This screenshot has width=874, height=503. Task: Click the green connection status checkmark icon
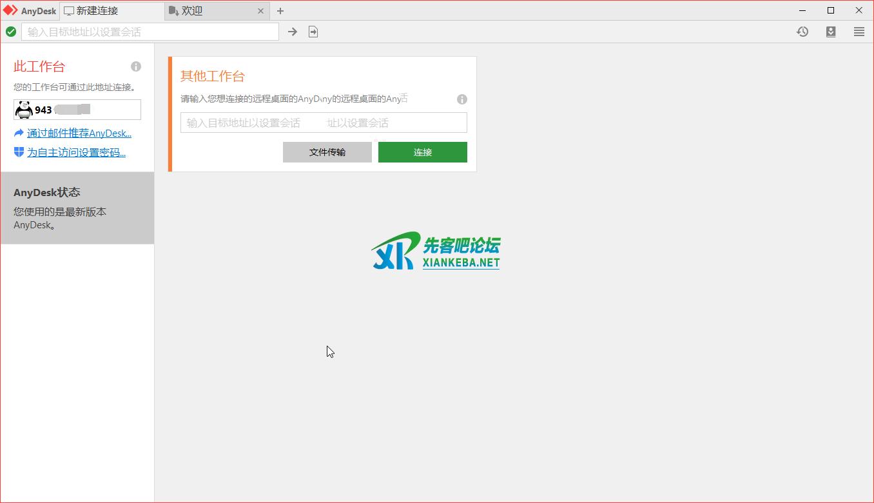pos(11,32)
